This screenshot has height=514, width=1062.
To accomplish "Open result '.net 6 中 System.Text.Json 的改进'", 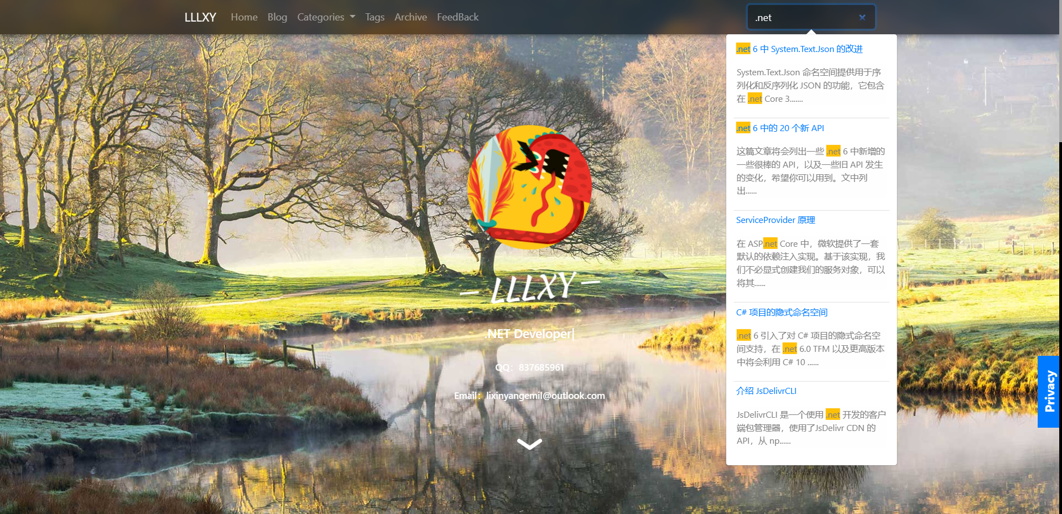I will (799, 49).
